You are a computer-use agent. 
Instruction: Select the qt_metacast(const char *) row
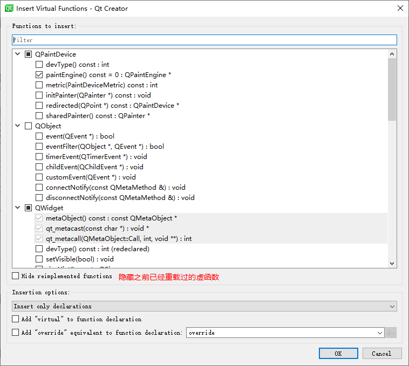coord(211,229)
